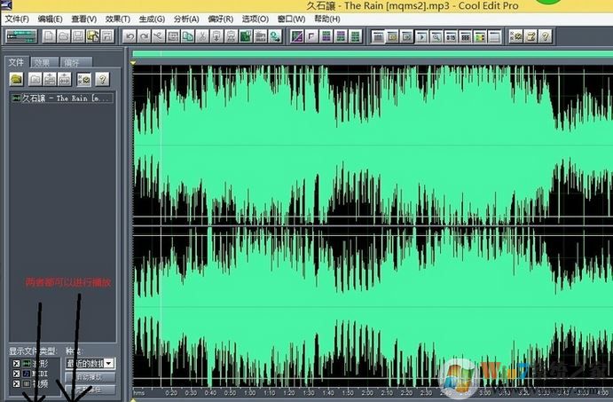Open the 文件(F) menu
Image resolution: width=613 pixels, height=402 pixels.
click(17, 20)
